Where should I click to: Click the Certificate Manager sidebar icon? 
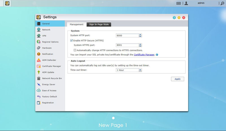tap(39, 66)
